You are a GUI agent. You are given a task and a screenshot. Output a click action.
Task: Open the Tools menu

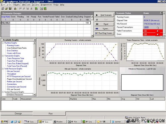pyautogui.click(x=56, y=5)
